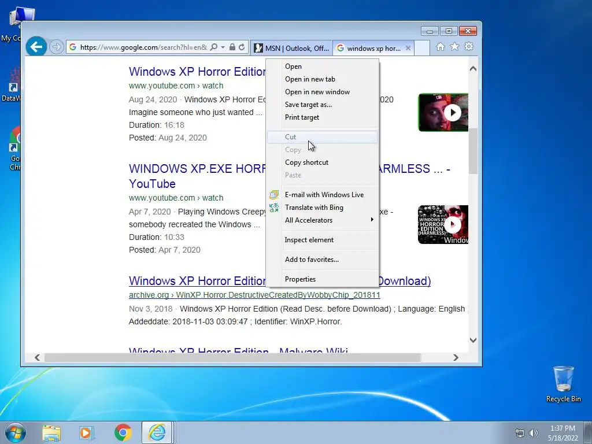Minimize the Internet Explorer window

coord(430,31)
